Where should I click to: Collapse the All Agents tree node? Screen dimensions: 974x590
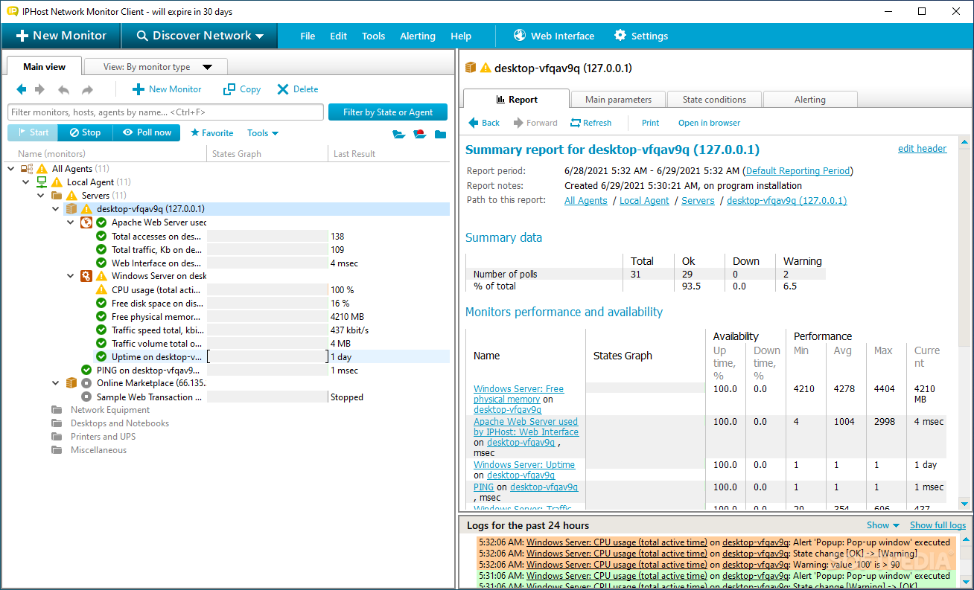[x=12, y=169]
